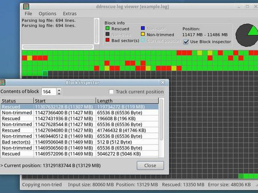Click the Block inspector table scrollbar

[x=162, y=119]
